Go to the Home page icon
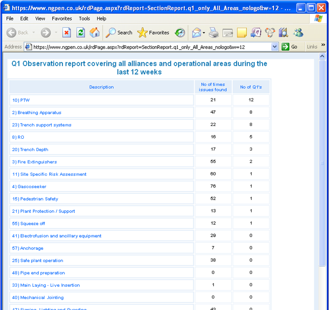The image size is (329, 310). pos(94,33)
